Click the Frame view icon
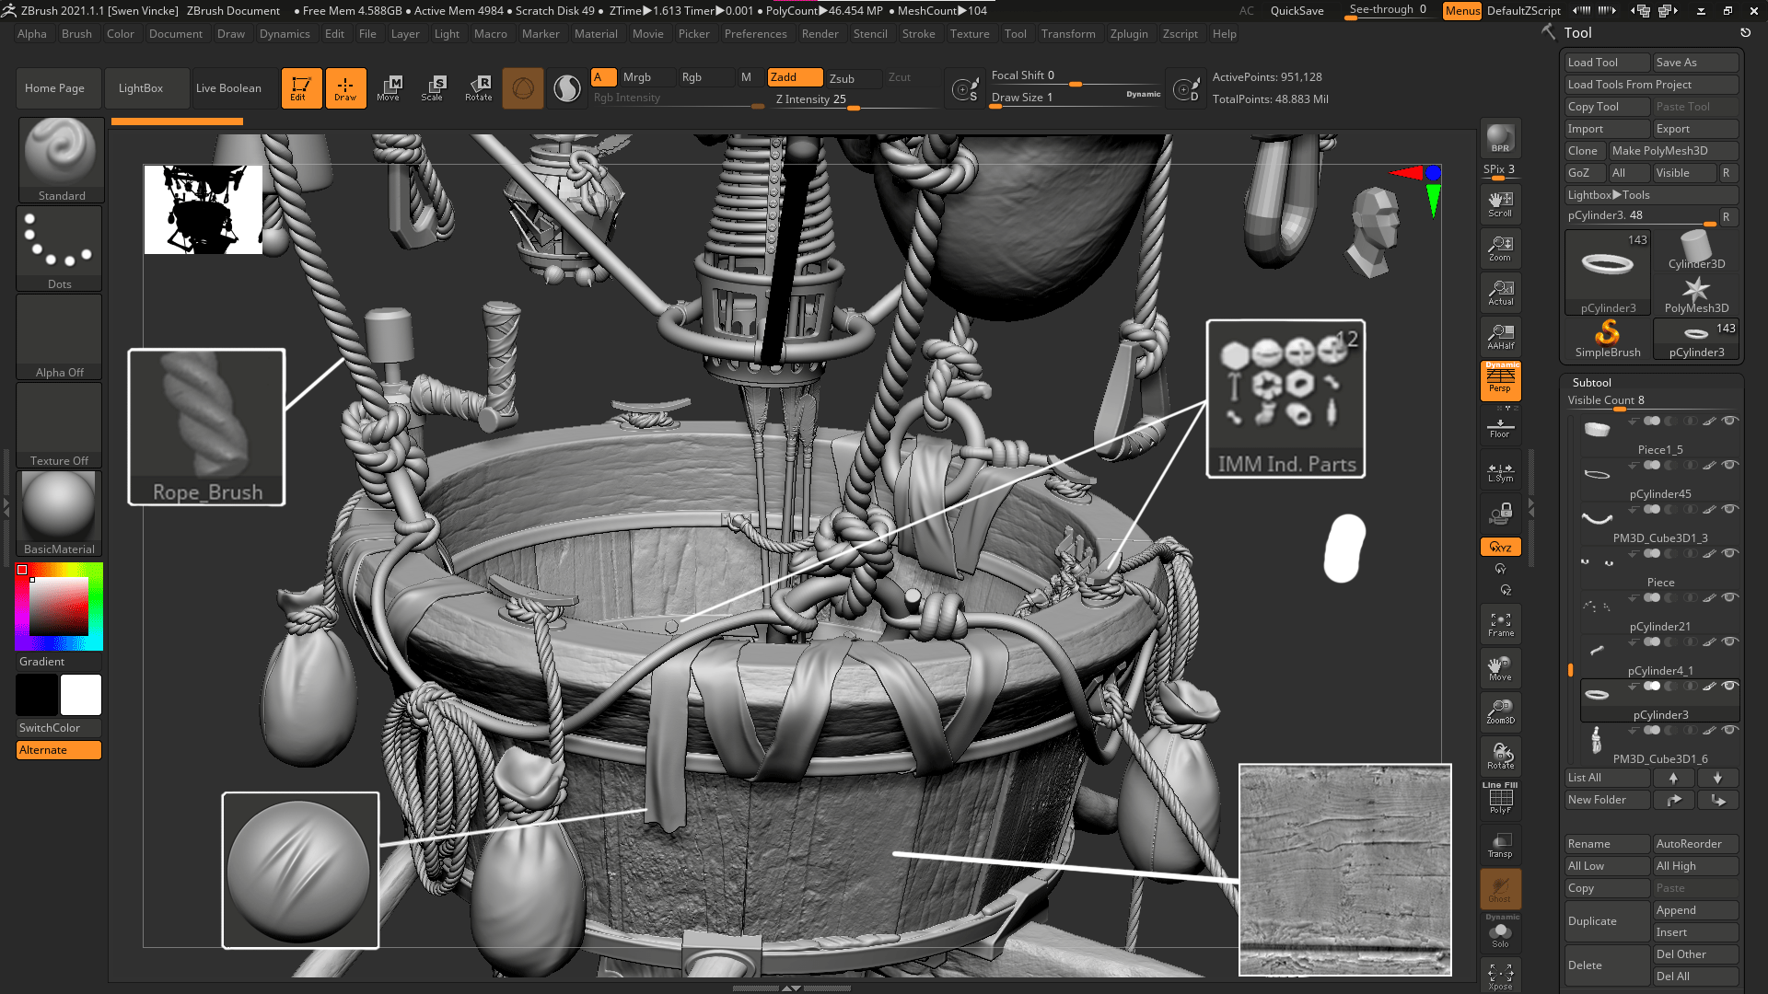The image size is (1768, 994). click(1500, 625)
